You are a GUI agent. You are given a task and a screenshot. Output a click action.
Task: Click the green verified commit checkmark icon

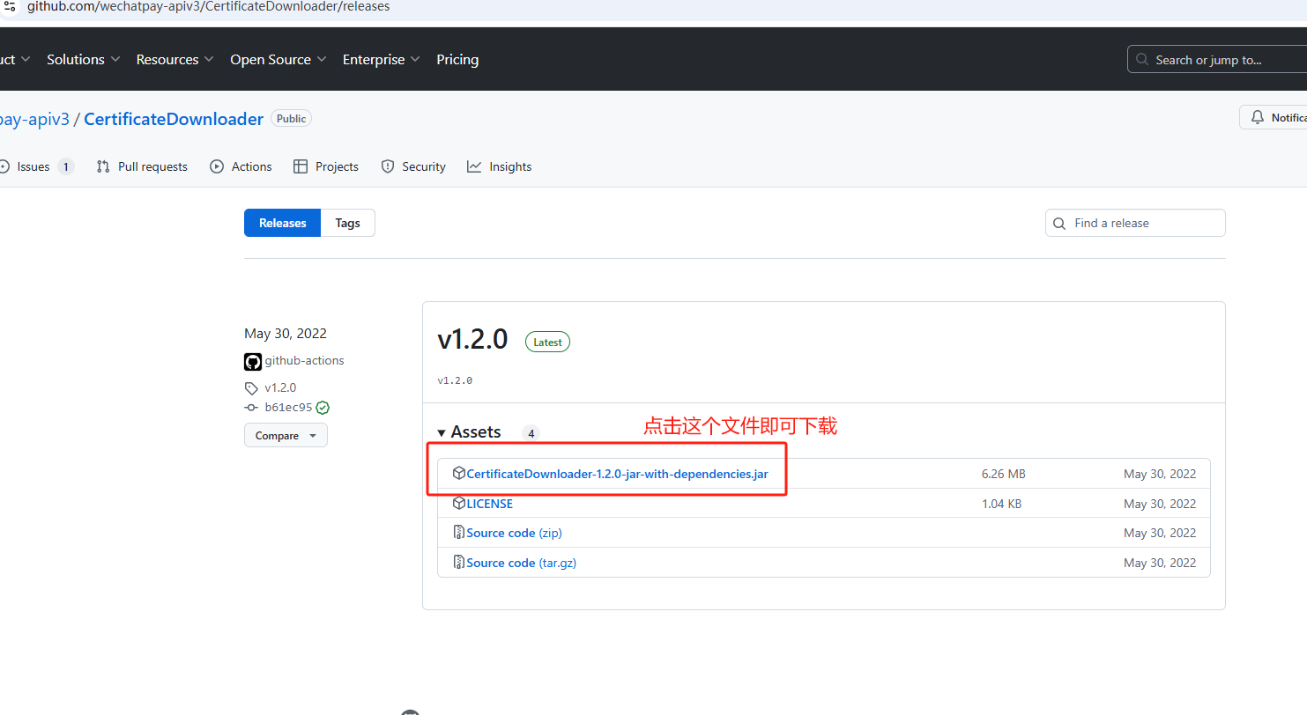[x=323, y=408]
